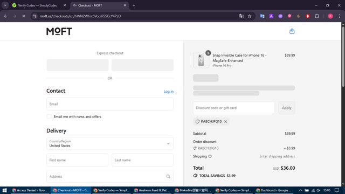Switch to Makerfire taskbar window

click(192, 190)
